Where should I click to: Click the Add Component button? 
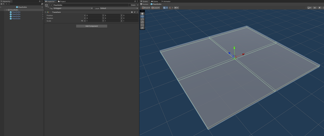(x=92, y=26)
